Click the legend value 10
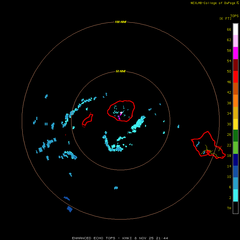The width and height of the screenshot is (240, 240). coord(229,177)
